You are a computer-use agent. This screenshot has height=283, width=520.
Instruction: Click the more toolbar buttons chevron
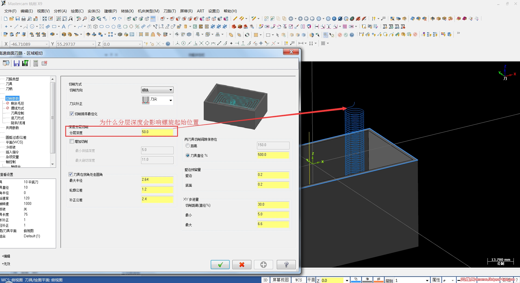(x=459, y=33)
